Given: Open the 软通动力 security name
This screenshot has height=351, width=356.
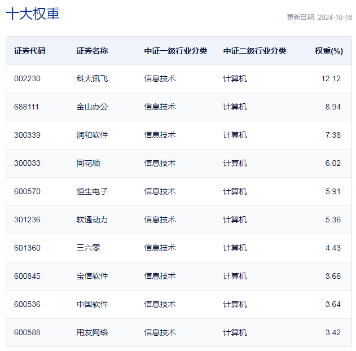Looking at the screenshot, I should [92, 220].
